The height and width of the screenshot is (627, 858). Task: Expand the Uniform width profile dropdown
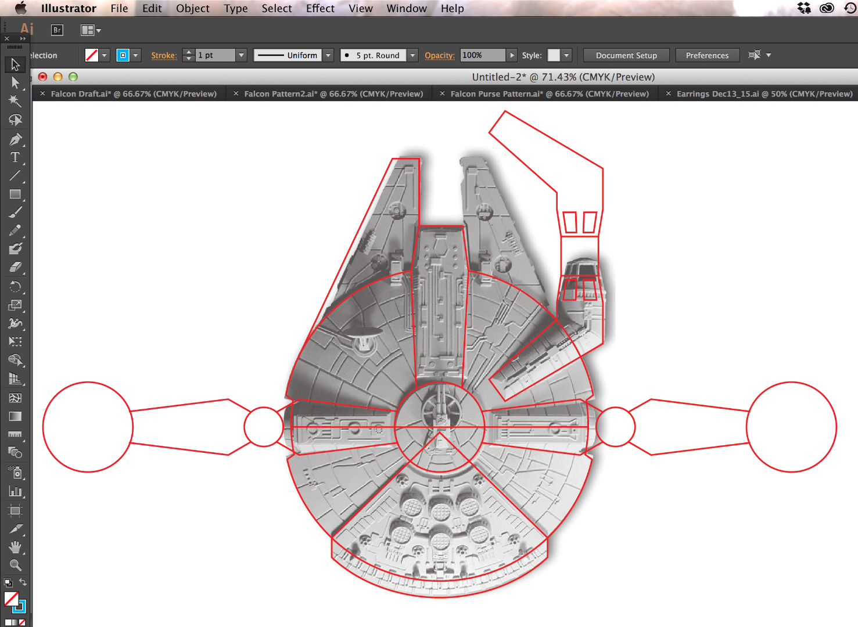click(328, 55)
